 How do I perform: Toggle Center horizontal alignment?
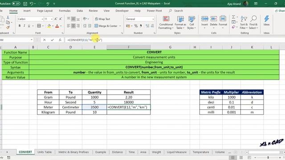click(x=73, y=26)
